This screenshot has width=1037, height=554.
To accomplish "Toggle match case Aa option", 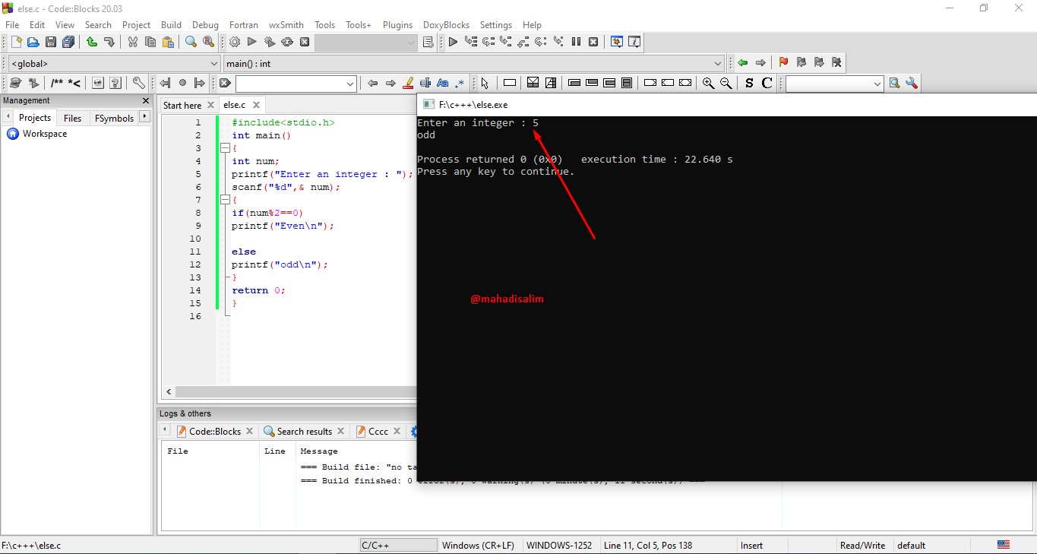I will pos(443,84).
